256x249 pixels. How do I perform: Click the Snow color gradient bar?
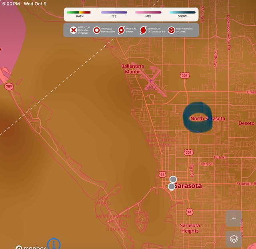pyautogui.click(x=182, y=12)
